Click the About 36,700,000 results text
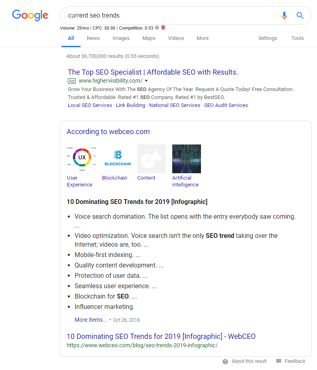Viewport: 317px width, 370px height. 113,56
